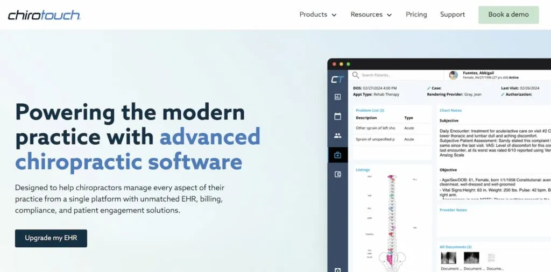551x272 pixels.
Task: Select the 'Other sprain of left sho' row
Action: (x=392, y=128)
